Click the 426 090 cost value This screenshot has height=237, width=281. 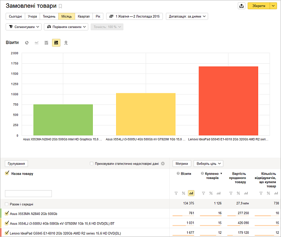tap(243, 223)
